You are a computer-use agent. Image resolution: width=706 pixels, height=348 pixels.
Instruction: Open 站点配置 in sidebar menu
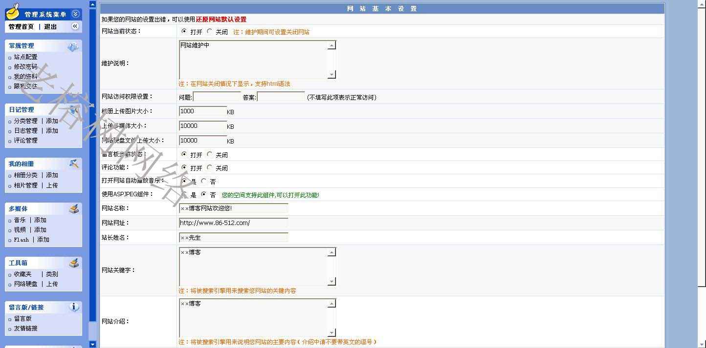[x=25, y=57]
